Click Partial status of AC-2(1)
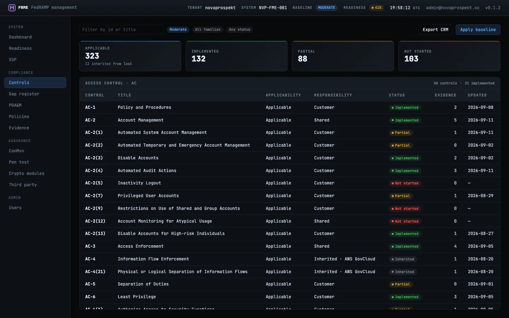Screen dimensions: 509x318 click(x=401, y=133)
